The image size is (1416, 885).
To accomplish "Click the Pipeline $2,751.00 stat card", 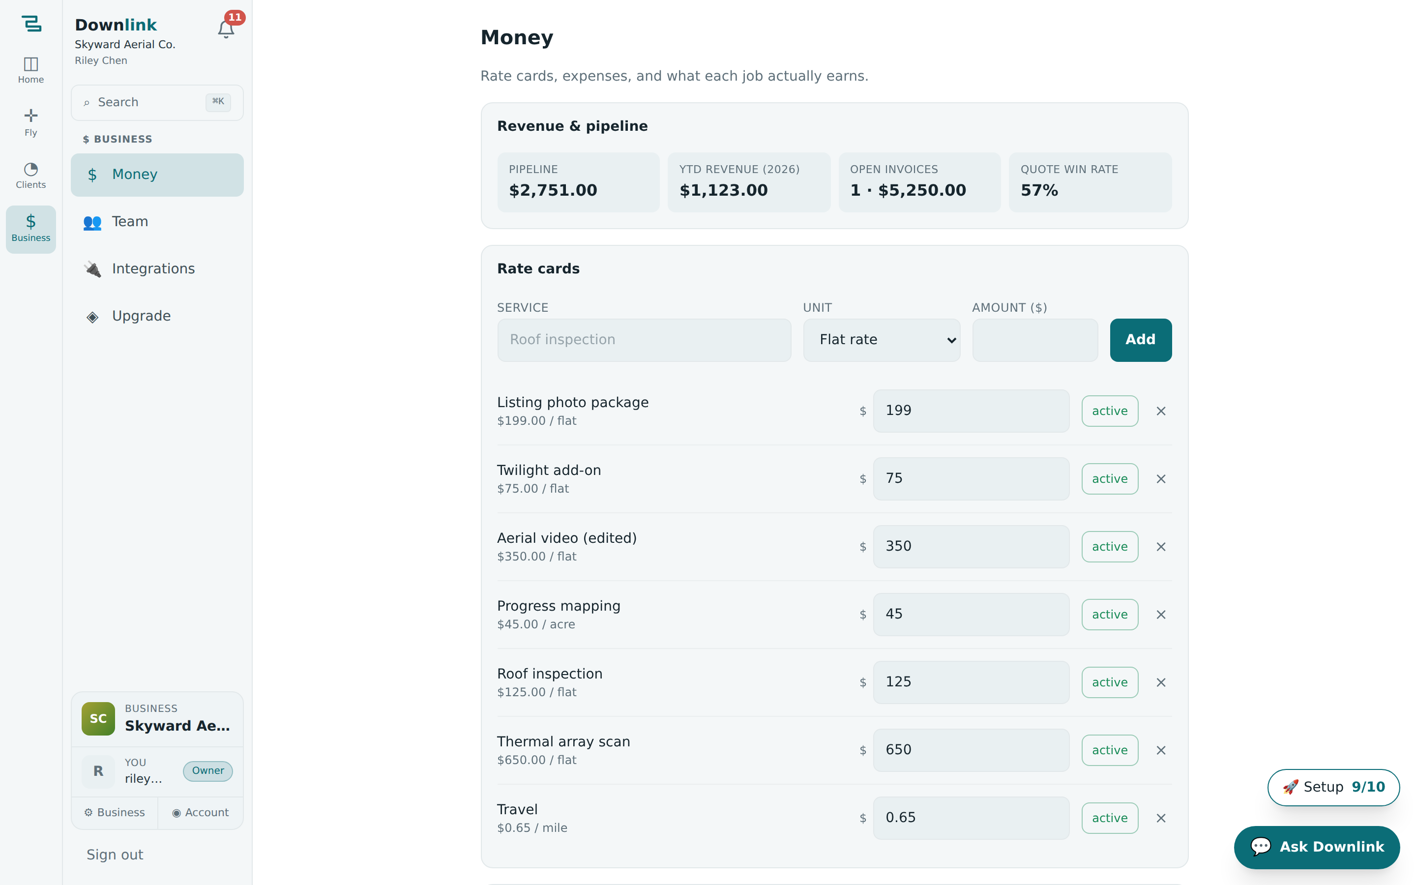I will pos(578,182).
